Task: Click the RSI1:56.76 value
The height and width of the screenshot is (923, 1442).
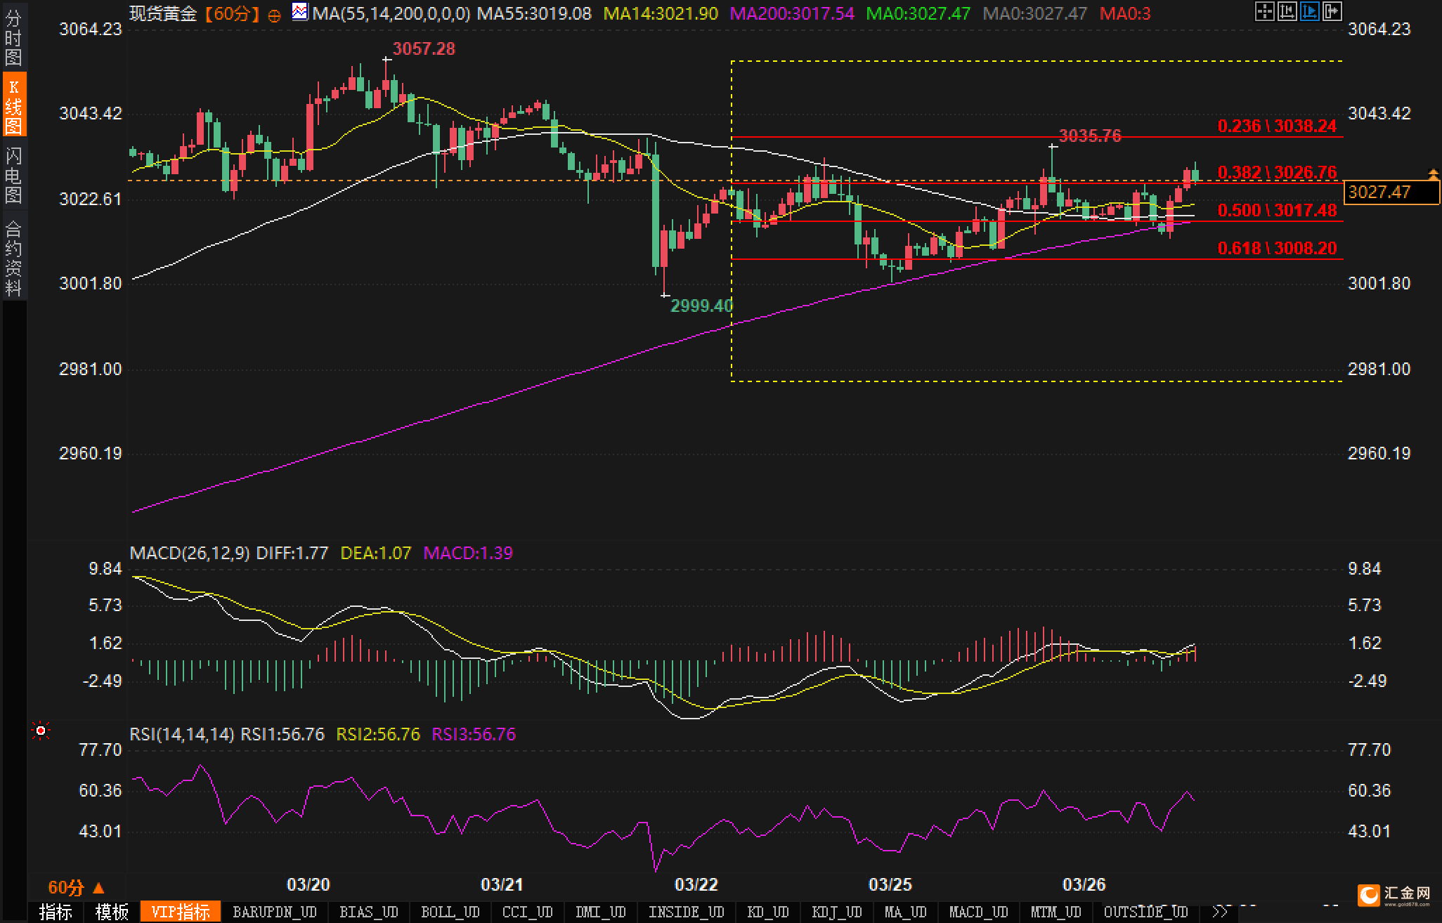Action: coord(282,734)
